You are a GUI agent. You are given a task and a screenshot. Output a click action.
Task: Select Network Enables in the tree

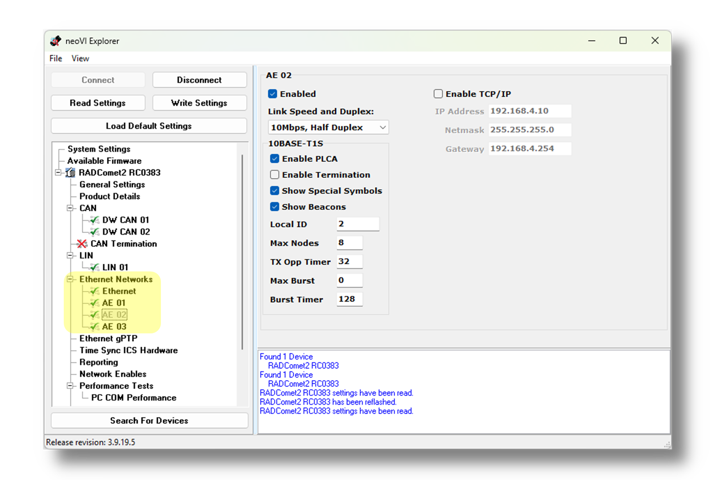(113, 374)
